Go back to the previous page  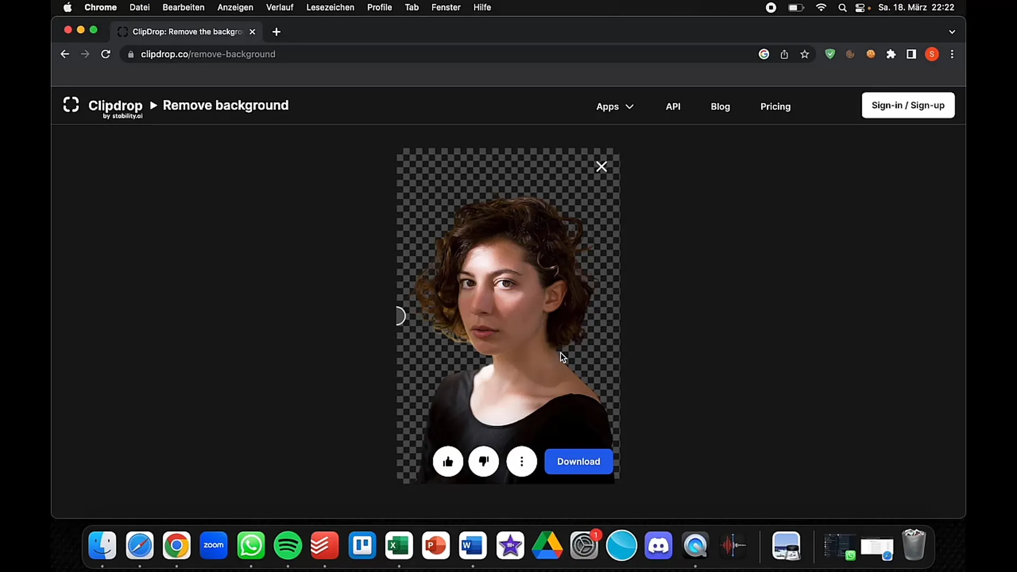65,54
